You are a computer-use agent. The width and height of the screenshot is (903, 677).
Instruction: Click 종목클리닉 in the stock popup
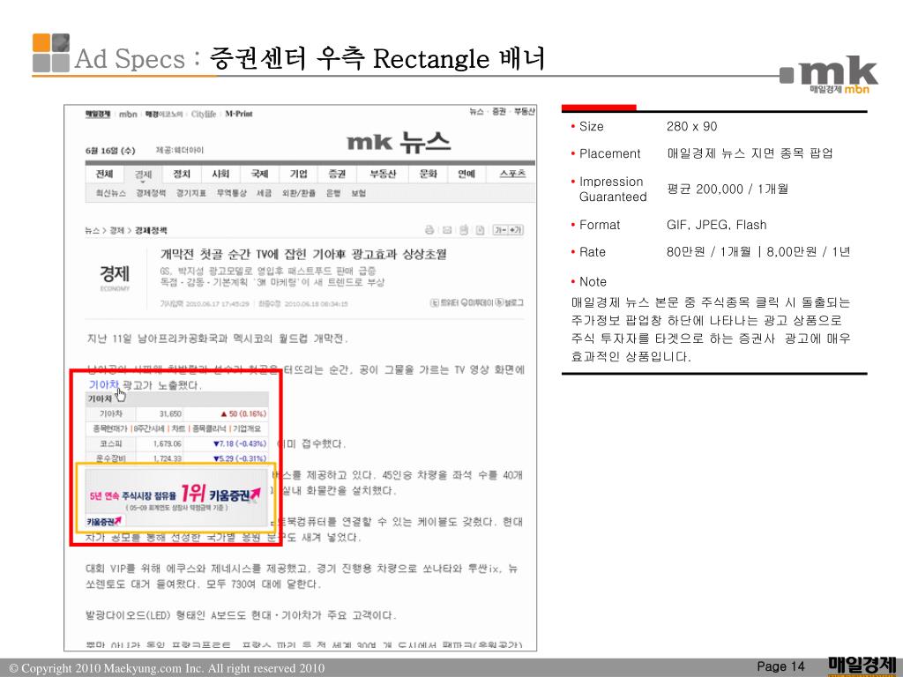[210, 429]
